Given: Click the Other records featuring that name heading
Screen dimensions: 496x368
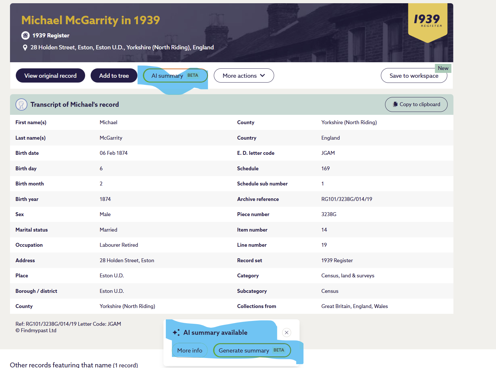Looking at the screenshot, I should click(x=74, y=365).
